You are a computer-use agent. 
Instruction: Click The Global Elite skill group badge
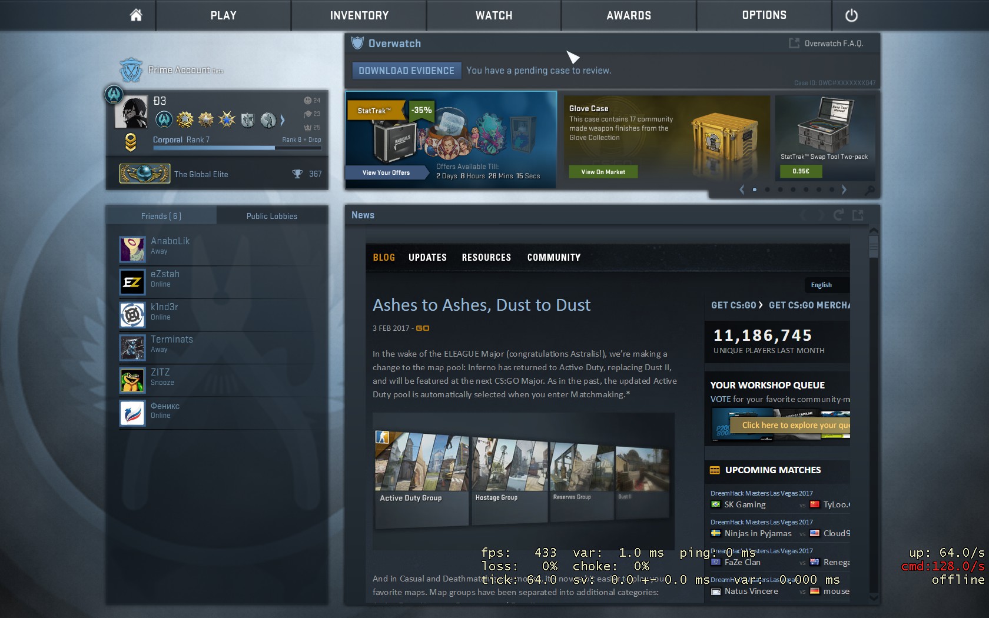click(x=144, y=174)
